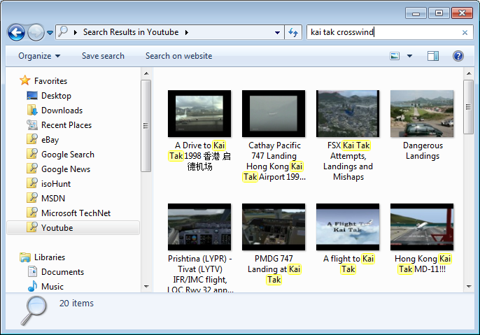Open Recent Places
Image resolution: width=480 pixels, height=335 pixels.
(66, 125)
